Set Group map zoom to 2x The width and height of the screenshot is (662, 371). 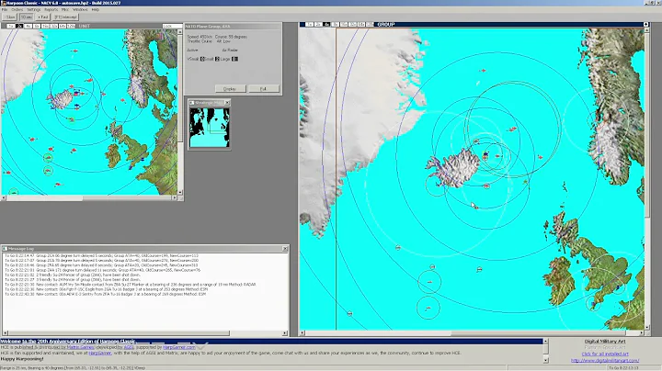pos(318,25)
